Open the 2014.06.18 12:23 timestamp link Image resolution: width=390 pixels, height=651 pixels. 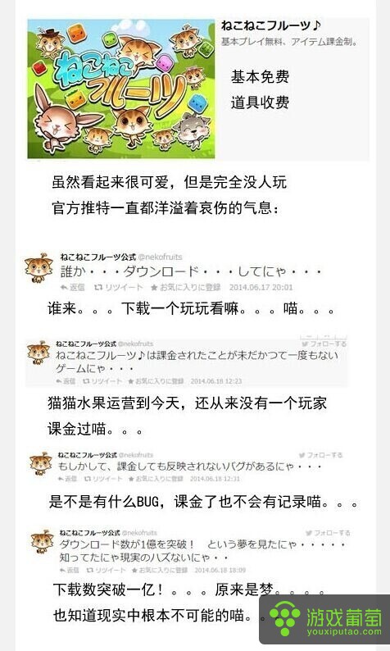(216, 380)
